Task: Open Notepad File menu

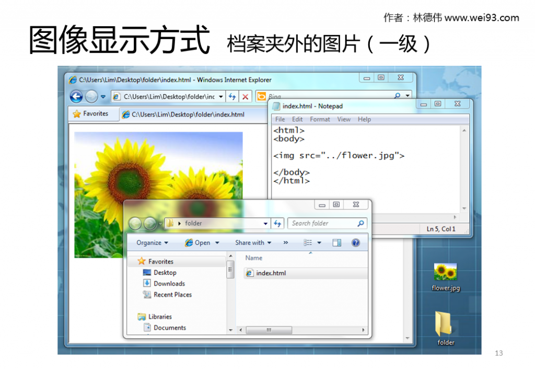Action: pos(280,119)
